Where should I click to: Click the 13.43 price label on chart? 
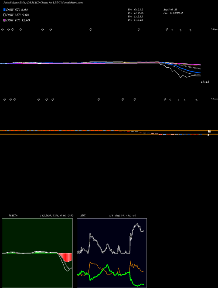pyautogui.click(x=205, y=82)
